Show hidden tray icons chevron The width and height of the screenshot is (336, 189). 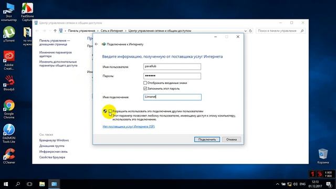coord(278,184)
